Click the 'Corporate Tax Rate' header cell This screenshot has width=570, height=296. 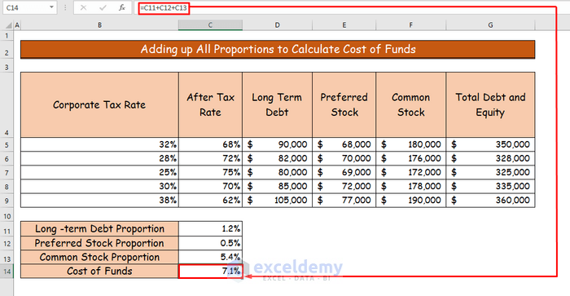99,105
